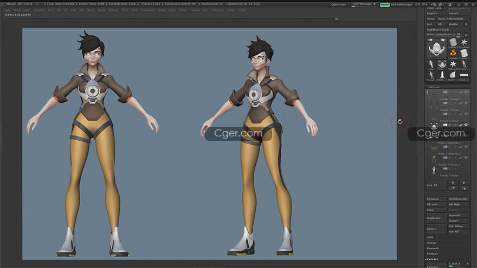Flip the pill switch on the leggings subtool
This screenshot has height=268, width=477.
(x=445, y=158)
